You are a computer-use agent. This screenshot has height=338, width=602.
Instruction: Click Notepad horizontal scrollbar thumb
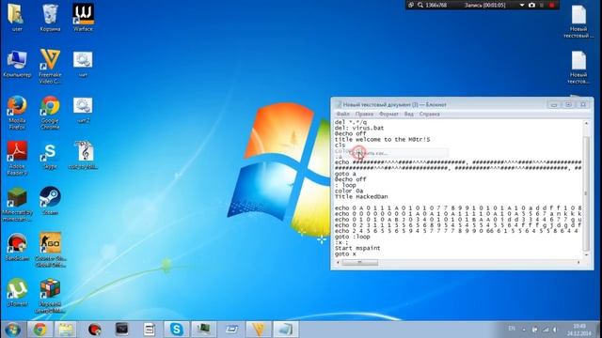click(x=359, y=263)
